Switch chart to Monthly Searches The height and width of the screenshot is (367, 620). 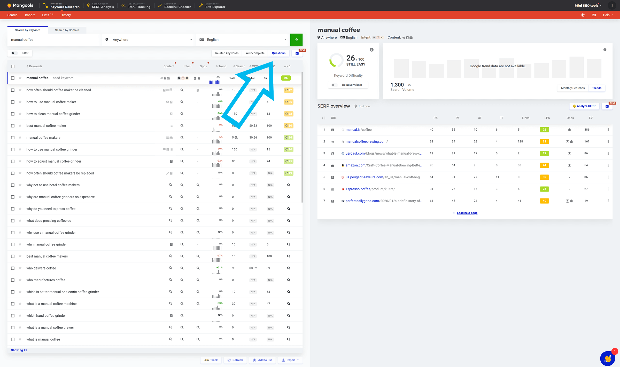pos(573,88)
